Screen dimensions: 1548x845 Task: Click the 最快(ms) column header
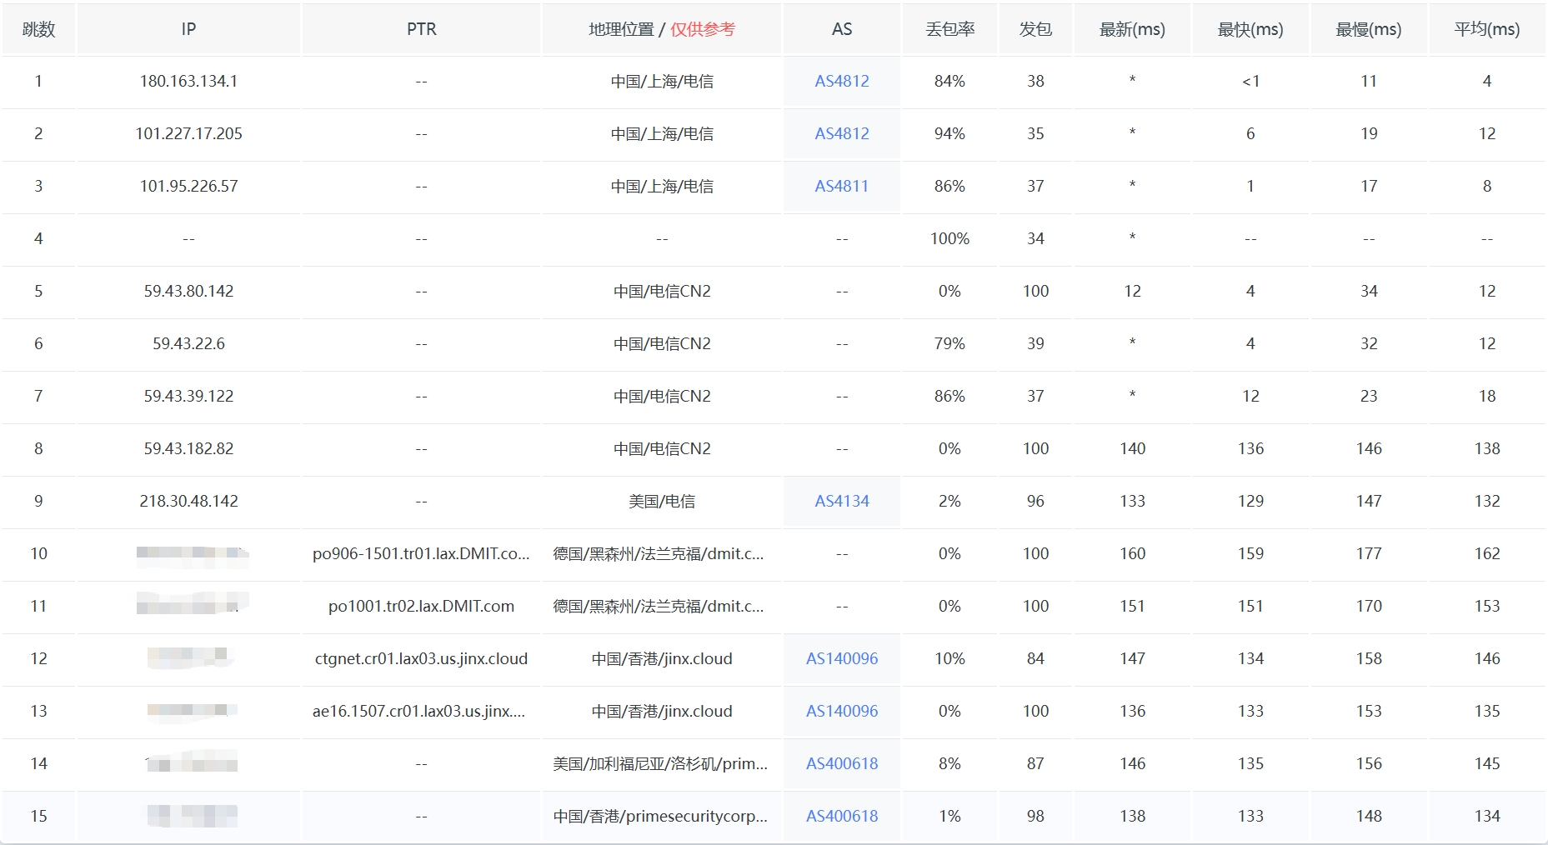pyautogui.click(x=1250, y=29)
